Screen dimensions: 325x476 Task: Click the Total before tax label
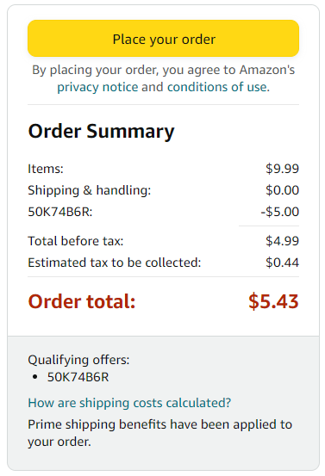76,241
